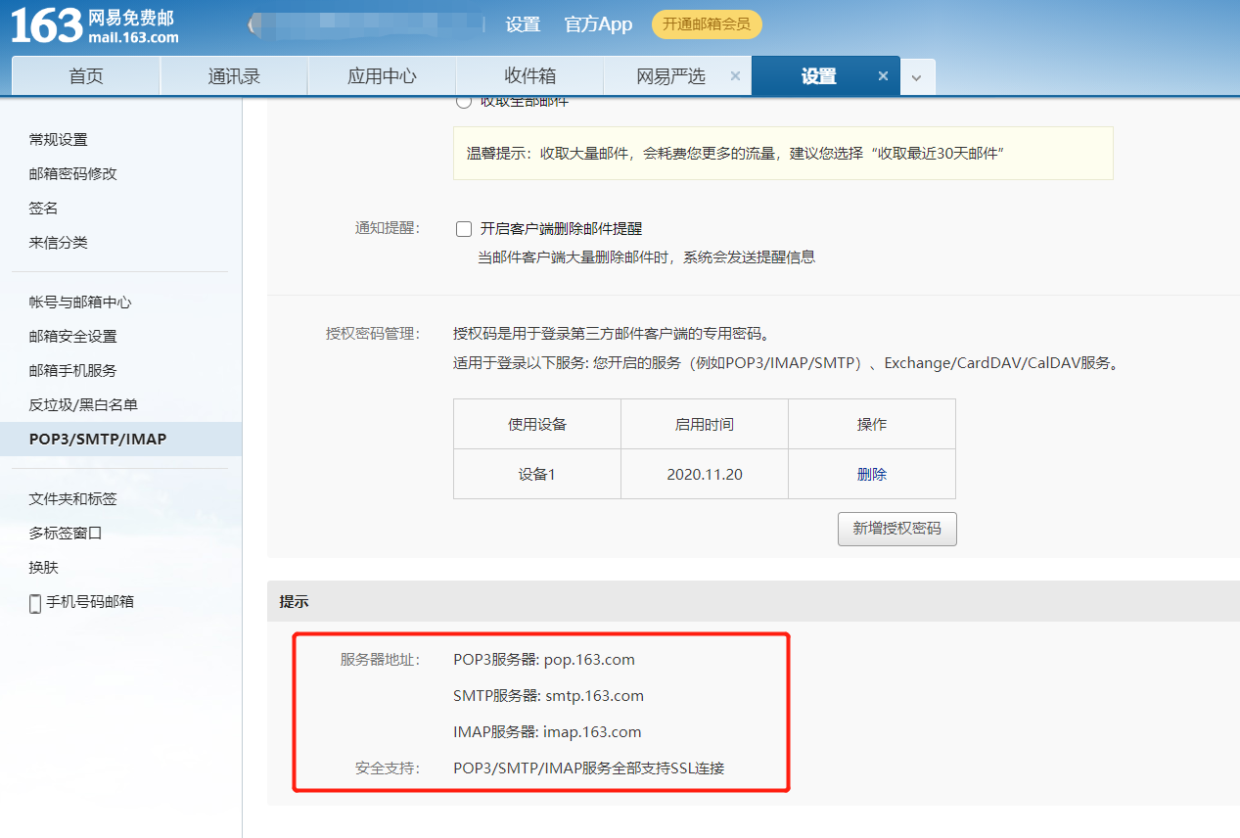Open 多标签窗口 settings

tap(66, 534)
